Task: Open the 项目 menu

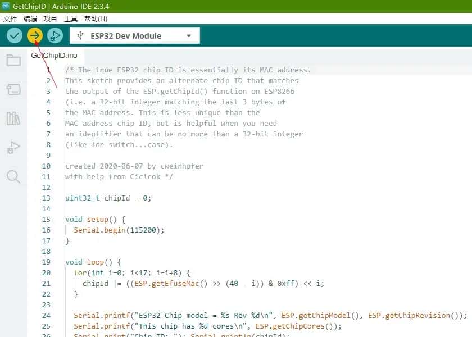Action: pos(50,19)
